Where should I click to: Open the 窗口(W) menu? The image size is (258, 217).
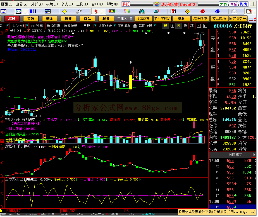(x=97, y=4)
